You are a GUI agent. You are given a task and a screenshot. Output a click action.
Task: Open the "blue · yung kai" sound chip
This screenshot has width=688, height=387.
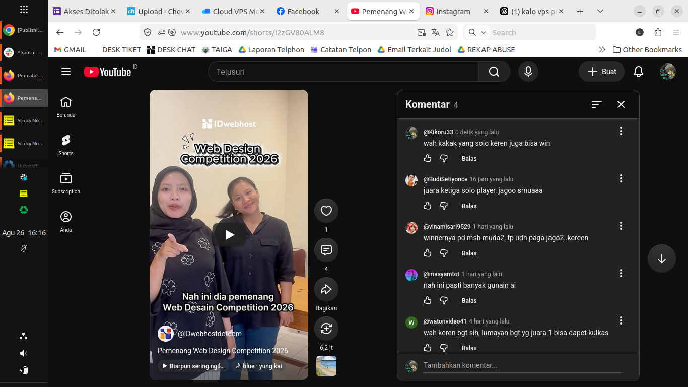259,366
